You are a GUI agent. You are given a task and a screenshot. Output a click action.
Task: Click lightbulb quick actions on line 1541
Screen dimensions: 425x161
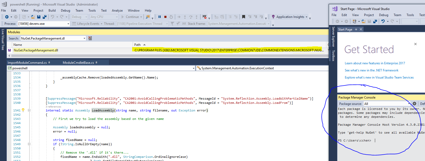23,110
